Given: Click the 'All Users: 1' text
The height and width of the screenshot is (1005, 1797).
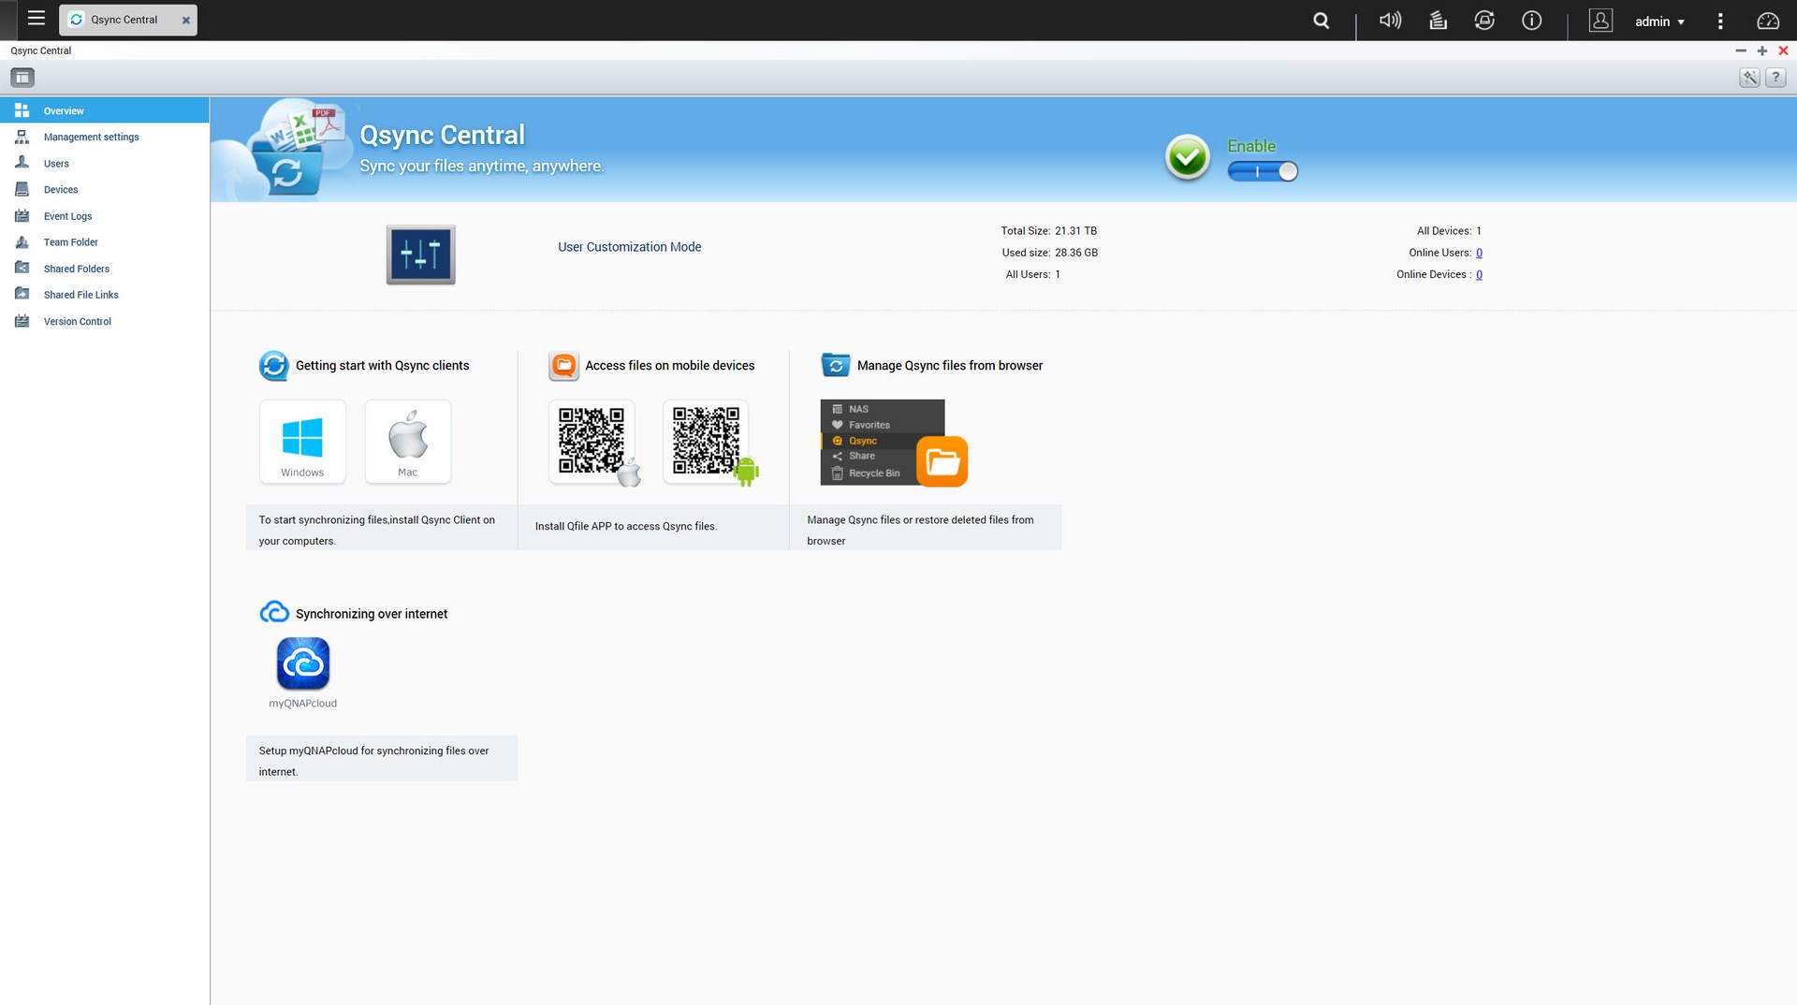Looking at the screenshot, I should point(1032,274).
